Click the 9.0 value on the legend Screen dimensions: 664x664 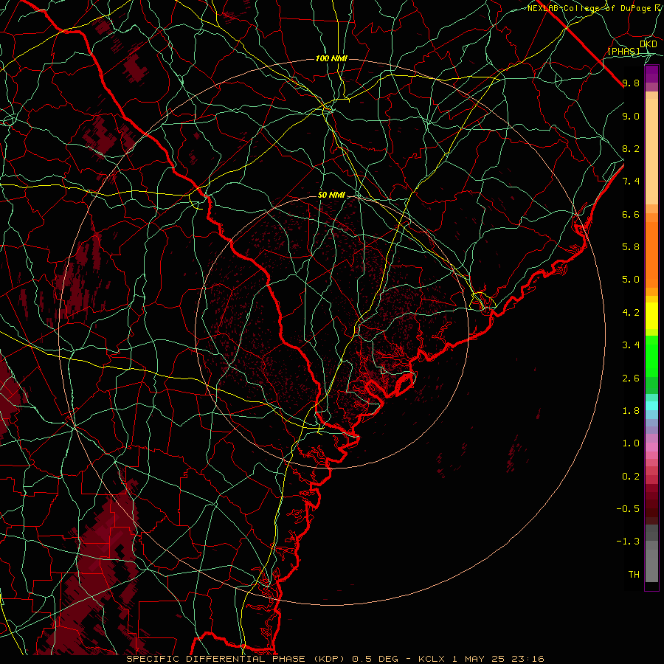(631, 116)
